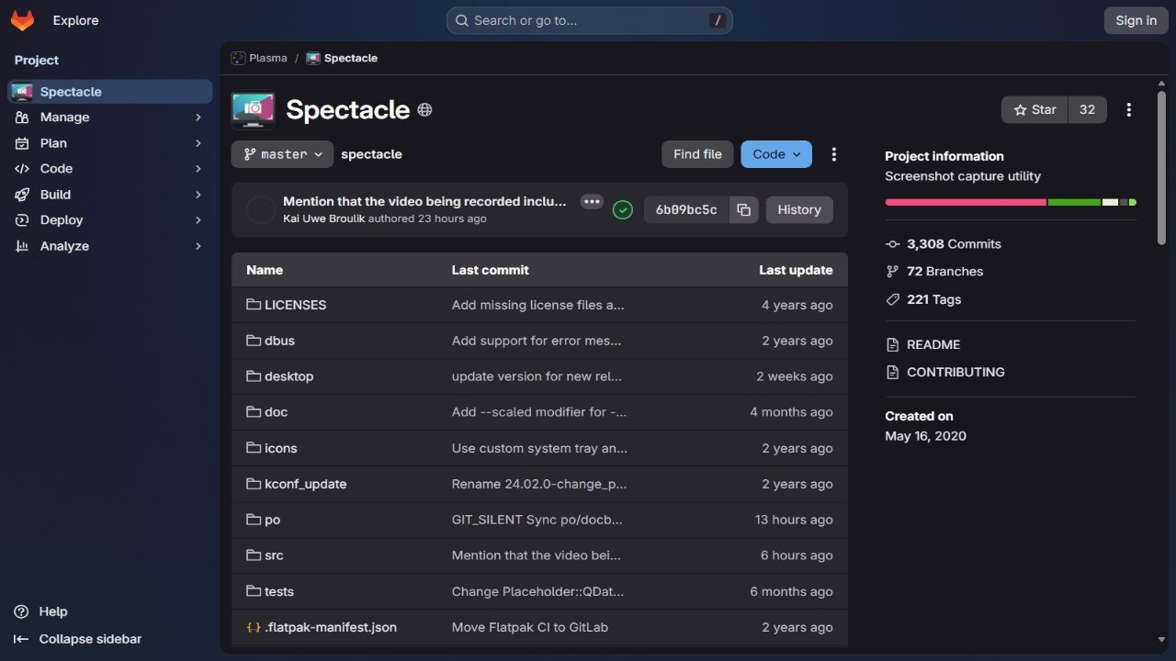Click the Find file button
Viewport: 1176px width, 661px height.
(x=697, y=154)
